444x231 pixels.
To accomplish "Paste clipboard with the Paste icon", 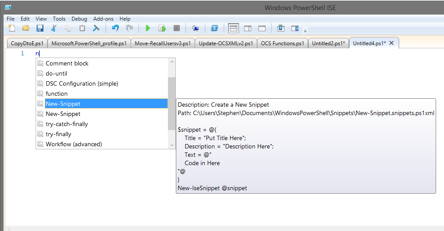I will click(x=82, y=28).
